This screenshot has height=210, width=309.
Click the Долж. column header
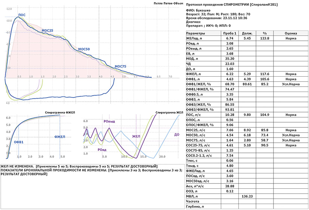coord(247,33)
